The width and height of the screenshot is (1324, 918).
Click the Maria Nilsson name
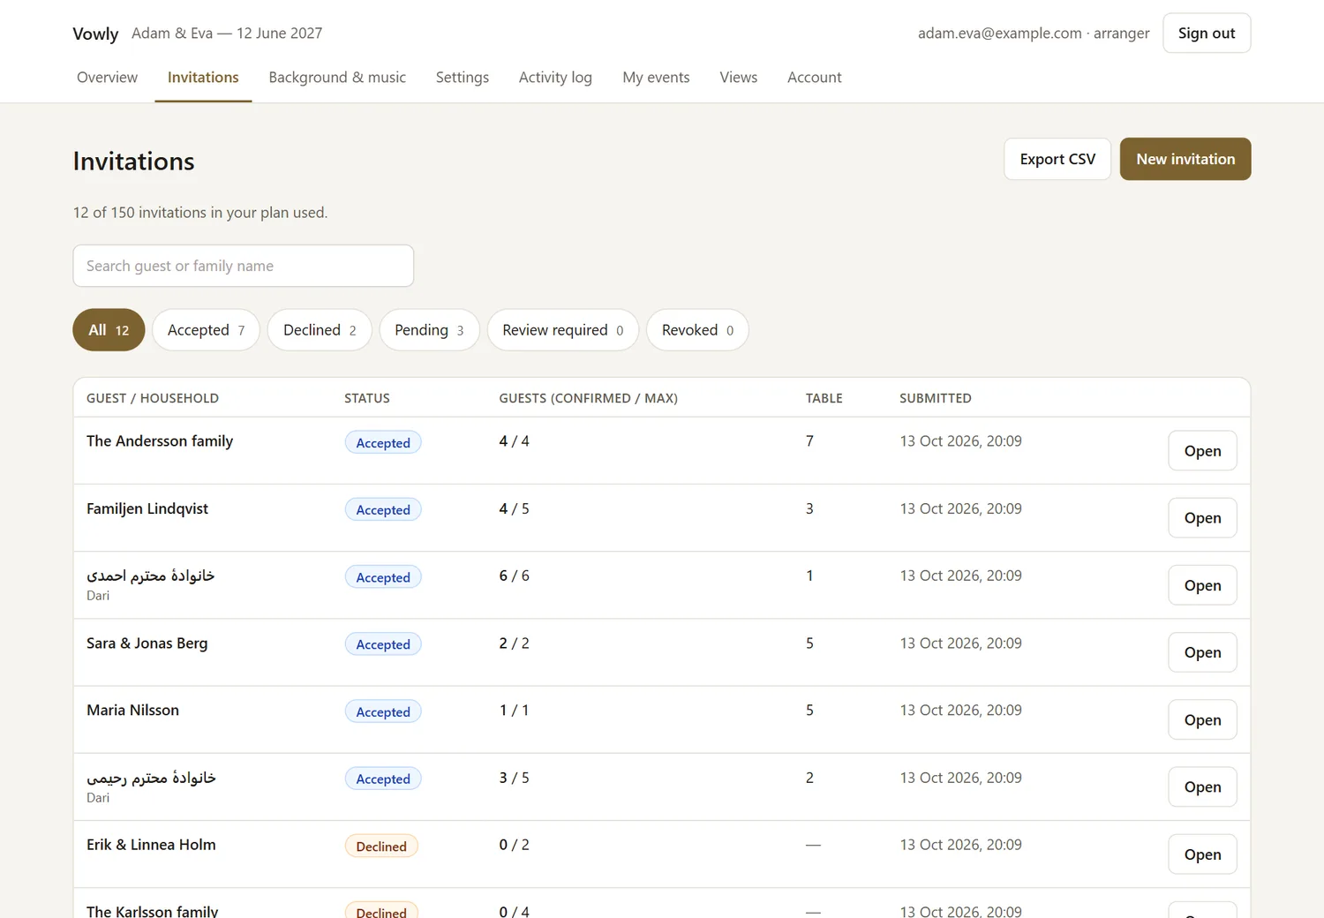pyautogui.click(x=132, y=711)
